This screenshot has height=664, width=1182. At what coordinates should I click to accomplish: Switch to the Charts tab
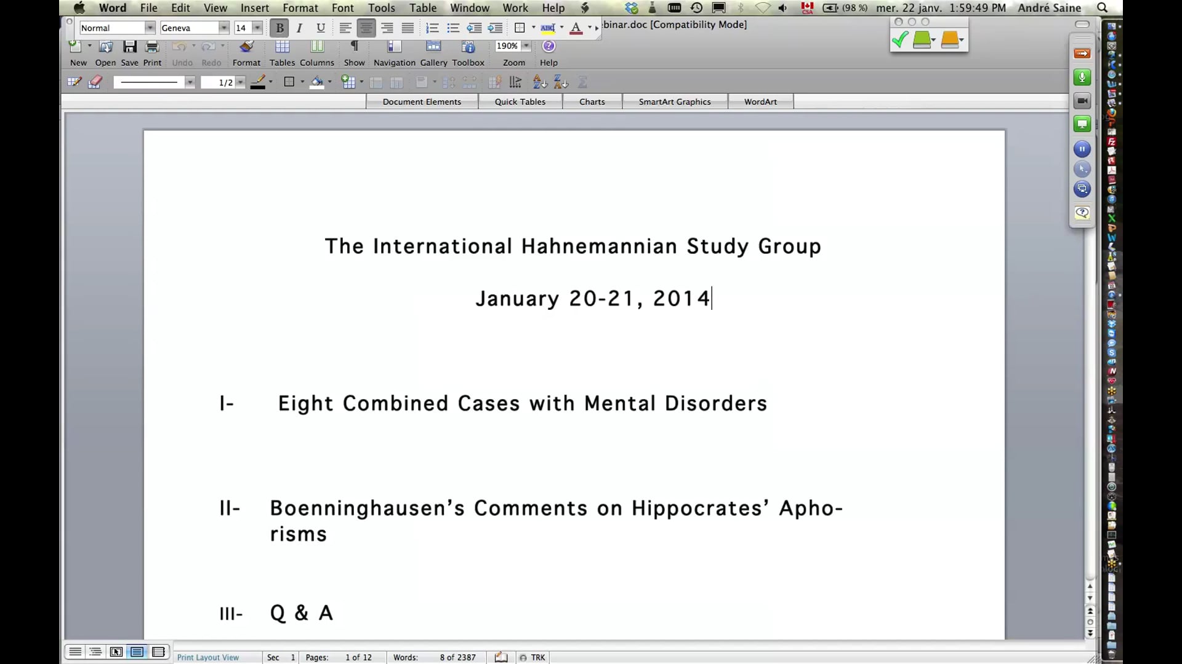point(591,101)
